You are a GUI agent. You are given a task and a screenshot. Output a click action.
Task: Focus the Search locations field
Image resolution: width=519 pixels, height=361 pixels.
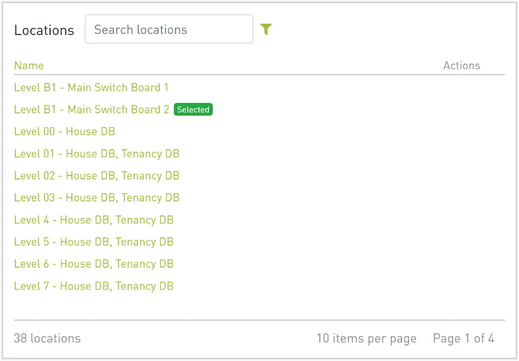[169, 29]
